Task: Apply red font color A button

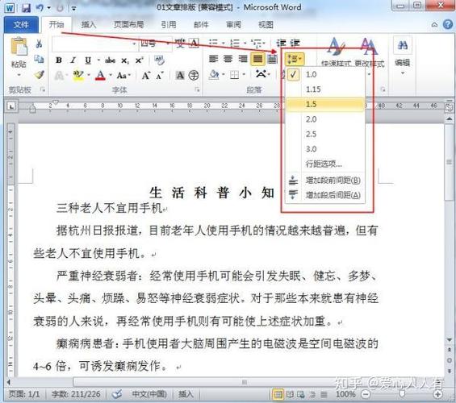Action: click(100, 76)
